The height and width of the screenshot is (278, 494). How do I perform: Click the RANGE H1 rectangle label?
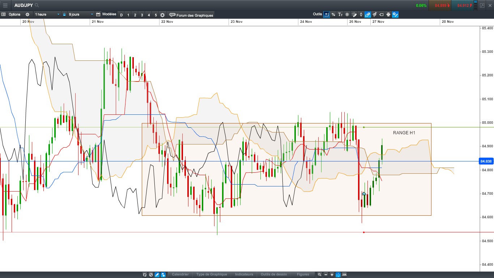404,133
